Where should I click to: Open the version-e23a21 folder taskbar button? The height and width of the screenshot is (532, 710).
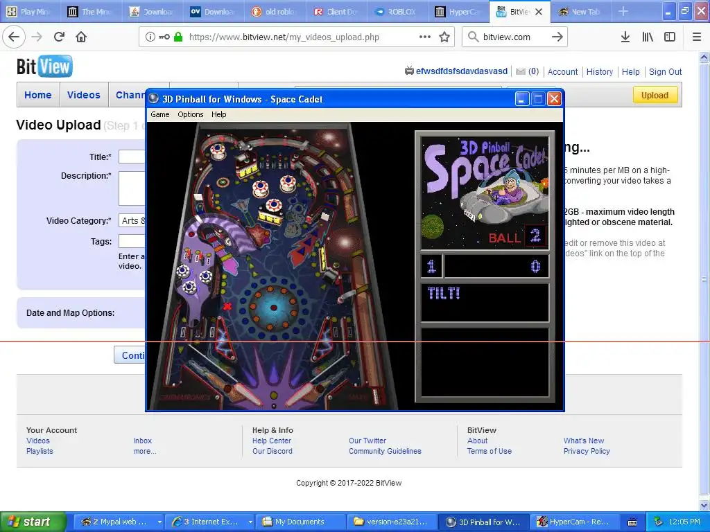tap(392, 522)
